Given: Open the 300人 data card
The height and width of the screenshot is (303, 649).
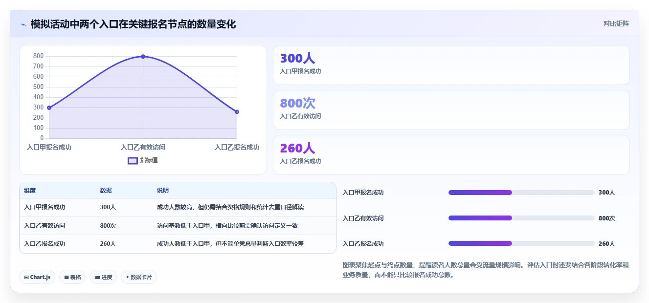Looking at the screenshot, I should (x=451, y=65).
